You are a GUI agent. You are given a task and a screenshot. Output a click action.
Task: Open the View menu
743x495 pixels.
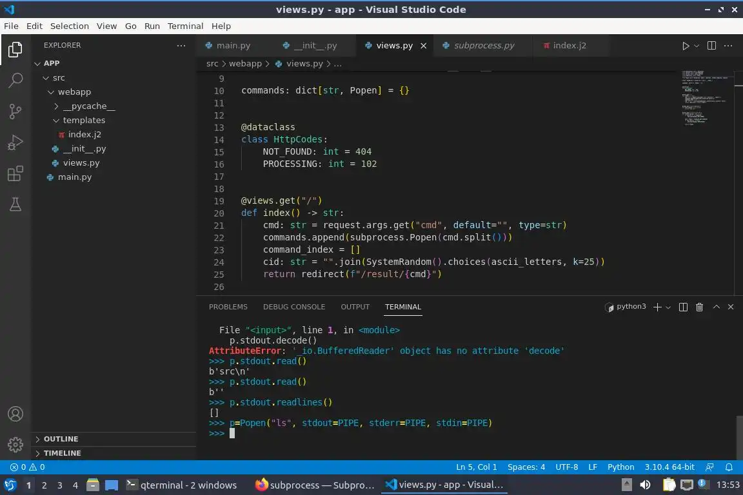tap(106, 26)
